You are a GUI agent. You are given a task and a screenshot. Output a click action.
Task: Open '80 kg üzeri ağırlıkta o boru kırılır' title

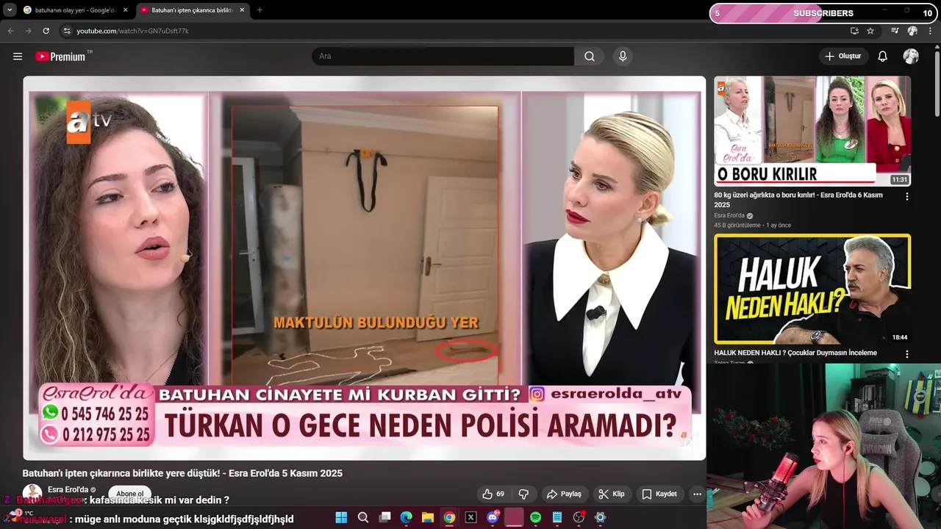click(798, 200)
